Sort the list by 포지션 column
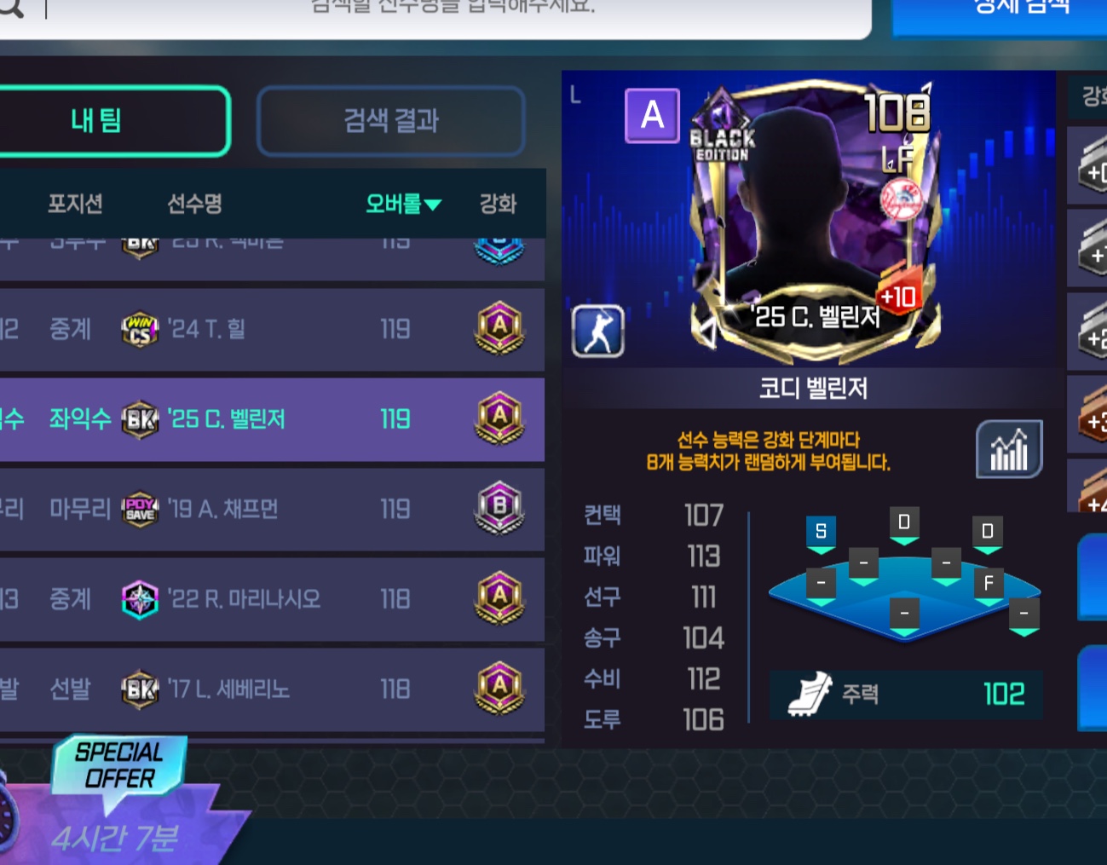Viewport: 1107px width, 865px height. click(x=75, y=204)
